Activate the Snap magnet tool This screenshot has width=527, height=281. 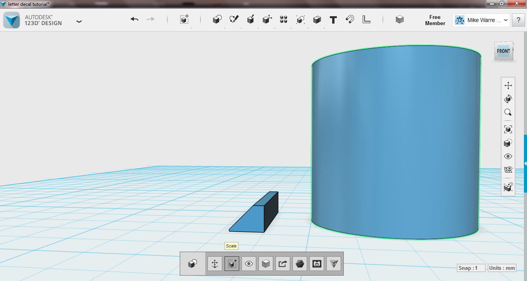tap(350, 19)
